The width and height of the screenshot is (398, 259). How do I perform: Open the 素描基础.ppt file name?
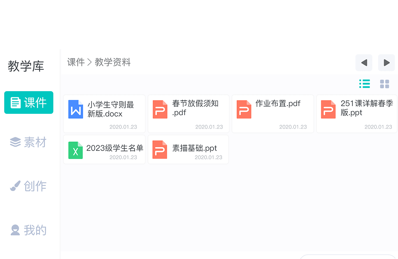(195, 148)
